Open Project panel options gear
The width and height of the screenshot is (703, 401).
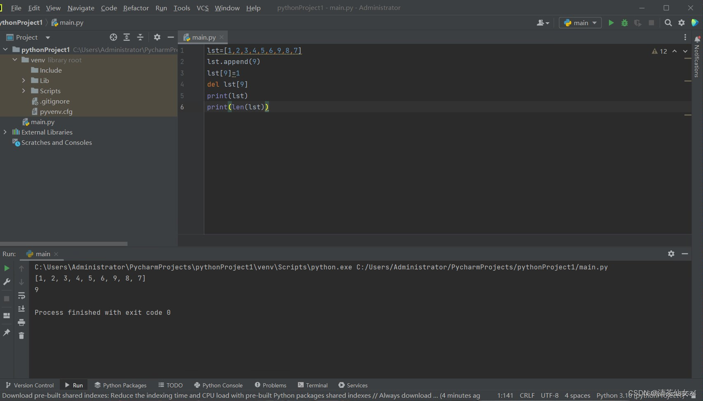click(157, 37)
